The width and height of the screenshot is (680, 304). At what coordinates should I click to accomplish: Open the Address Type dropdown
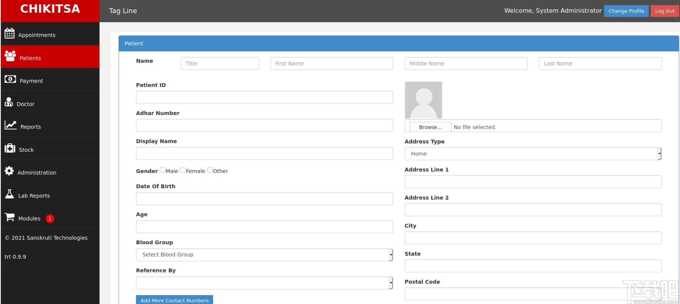coord(533,154)
